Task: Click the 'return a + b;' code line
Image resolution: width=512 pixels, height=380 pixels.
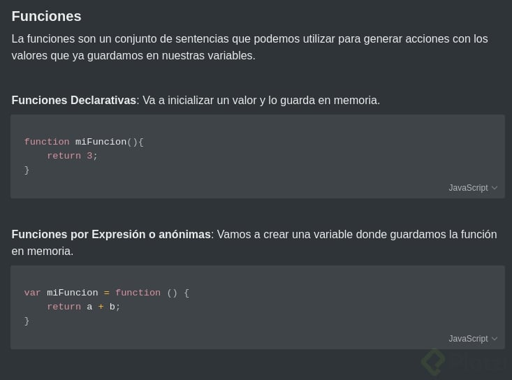Action: pos(84,307)
